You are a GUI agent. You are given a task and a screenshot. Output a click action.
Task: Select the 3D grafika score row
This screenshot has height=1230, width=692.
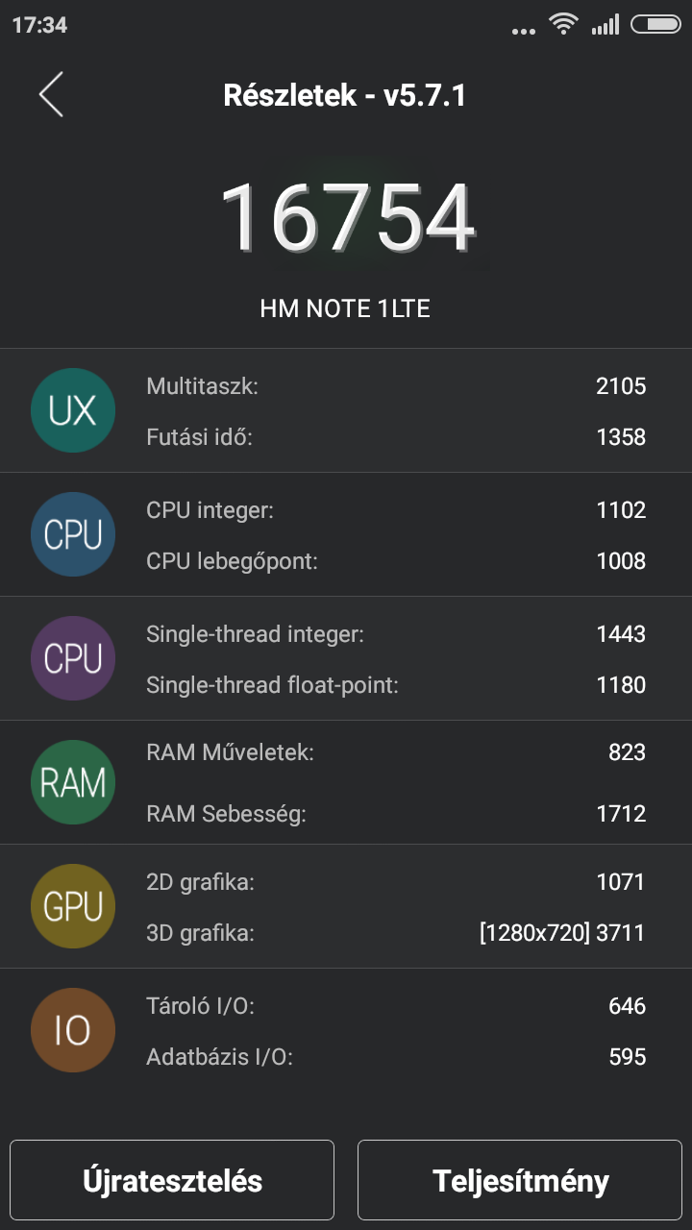395,932
